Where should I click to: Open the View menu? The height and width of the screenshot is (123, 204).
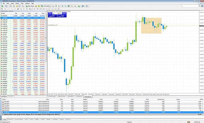8,3
